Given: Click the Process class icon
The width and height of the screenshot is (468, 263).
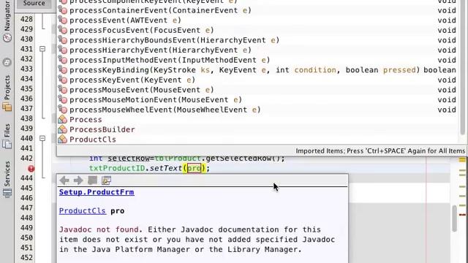Looking at the screenshot, I should (62, 119).
